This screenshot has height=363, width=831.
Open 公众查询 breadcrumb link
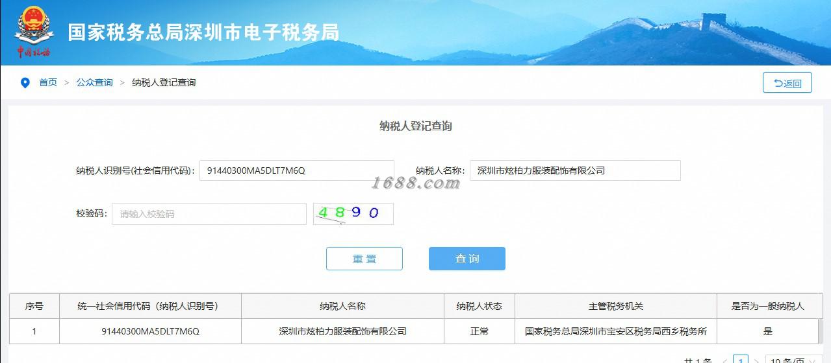tap(94, 82)
